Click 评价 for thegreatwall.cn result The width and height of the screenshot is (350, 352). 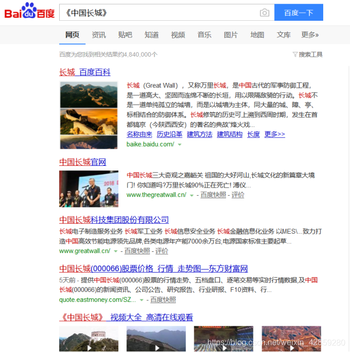(238, 195)
